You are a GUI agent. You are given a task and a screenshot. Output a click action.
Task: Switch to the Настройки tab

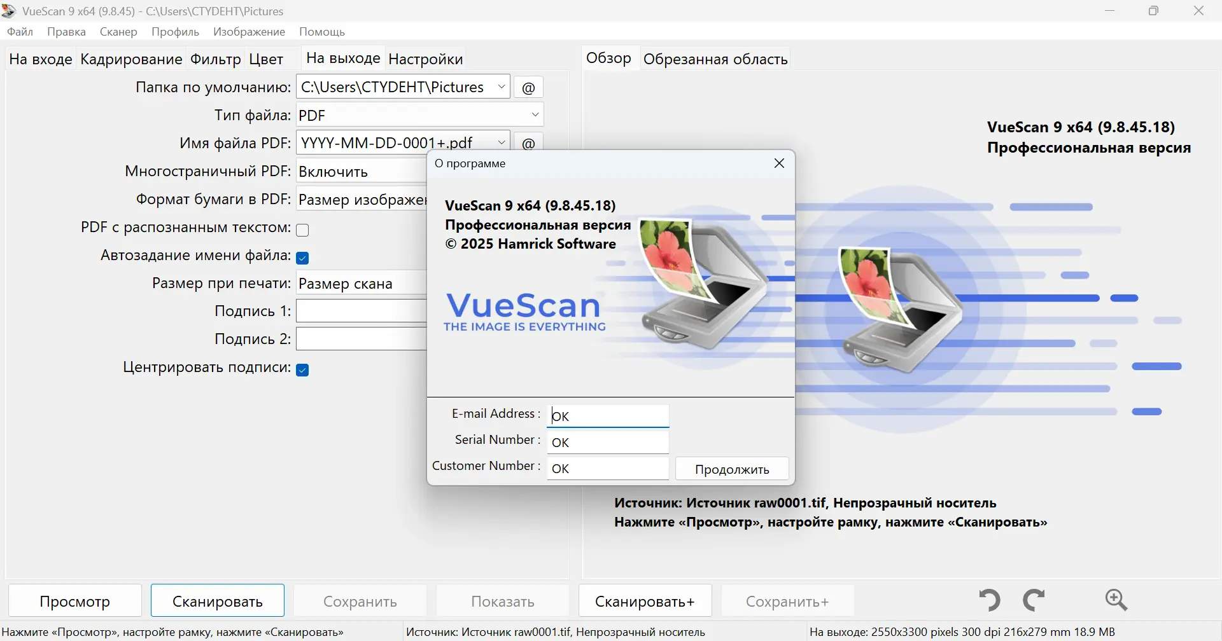click(425, 59)
